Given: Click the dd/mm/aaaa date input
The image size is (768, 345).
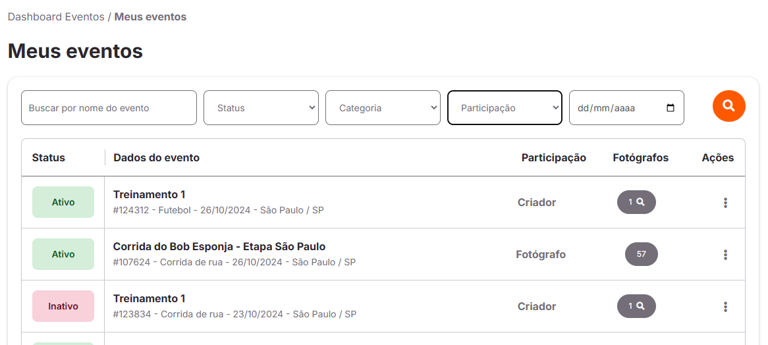Looking at the screenshot, I should [626, 108].
